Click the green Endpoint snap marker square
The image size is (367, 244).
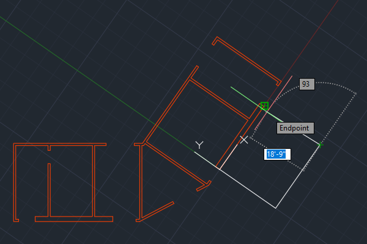264,106
